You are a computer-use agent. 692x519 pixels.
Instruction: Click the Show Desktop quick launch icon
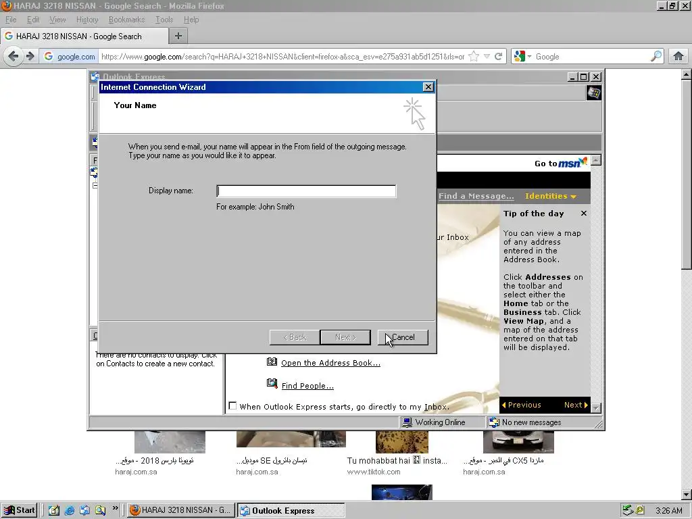[x=54, y=511]
